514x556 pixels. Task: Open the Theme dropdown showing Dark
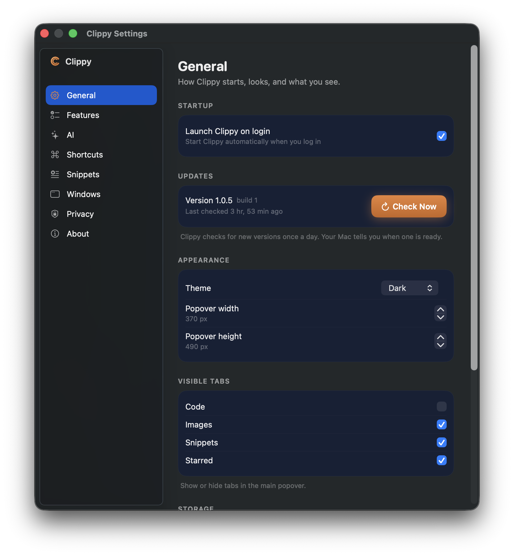pos(410,288)
